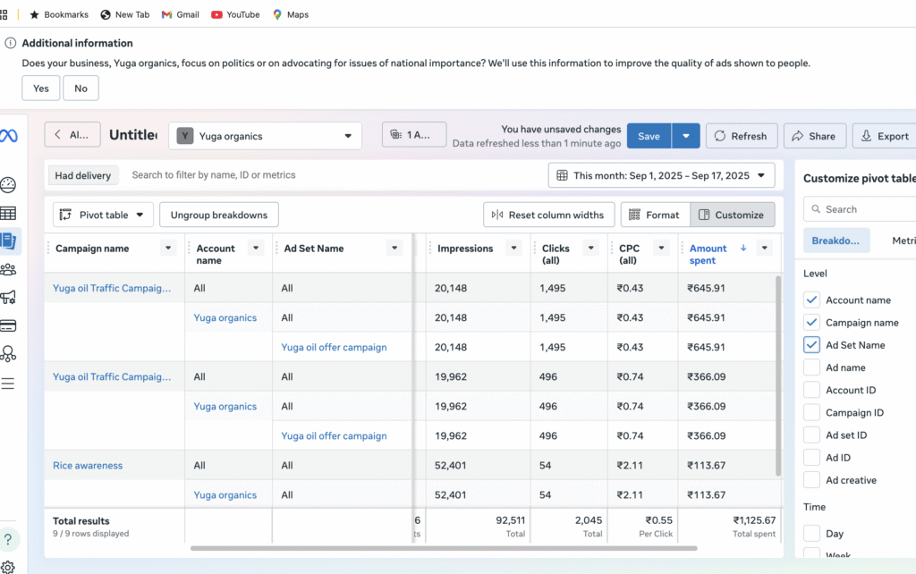916x574 pixels.
Task: Enable the Ad name checkbox
Action: click(811, 367)
